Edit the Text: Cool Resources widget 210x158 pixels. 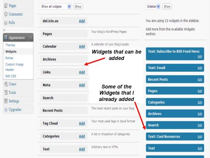(x=200, y=137)
